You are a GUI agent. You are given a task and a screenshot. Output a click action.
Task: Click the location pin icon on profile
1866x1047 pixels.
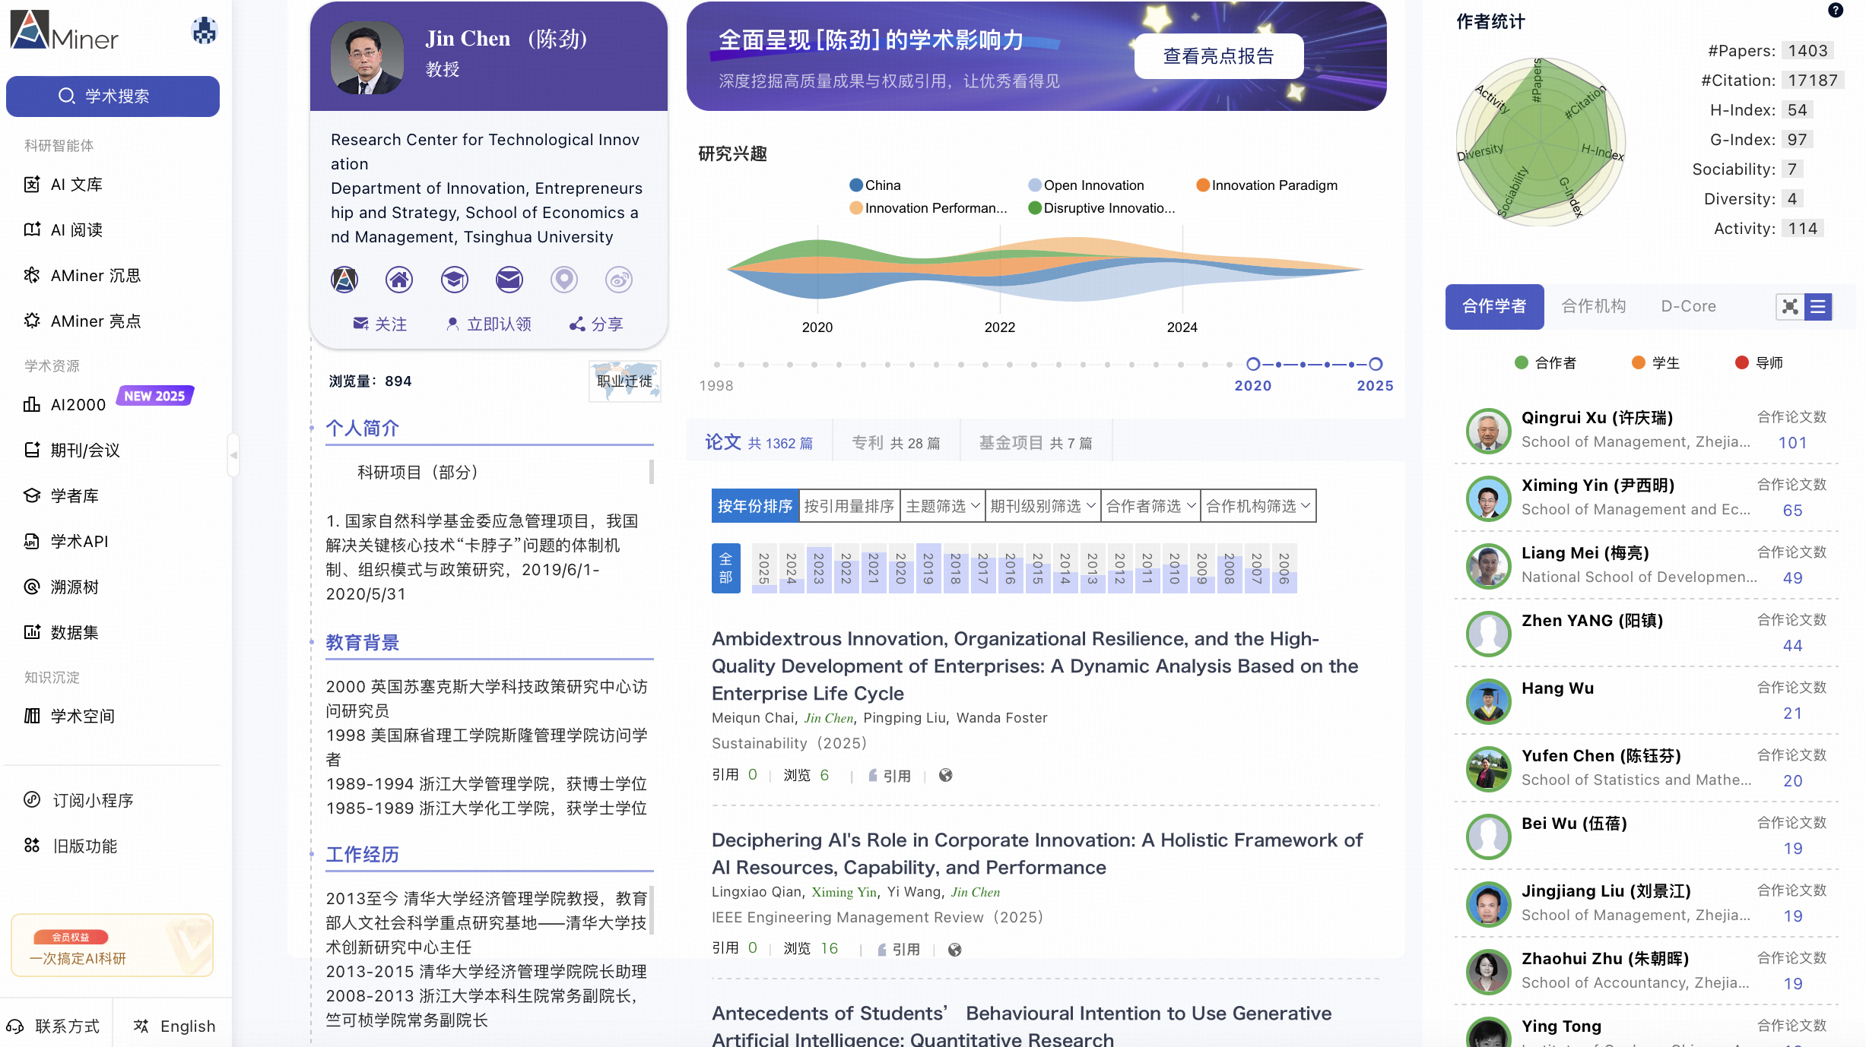coord(563,280)
